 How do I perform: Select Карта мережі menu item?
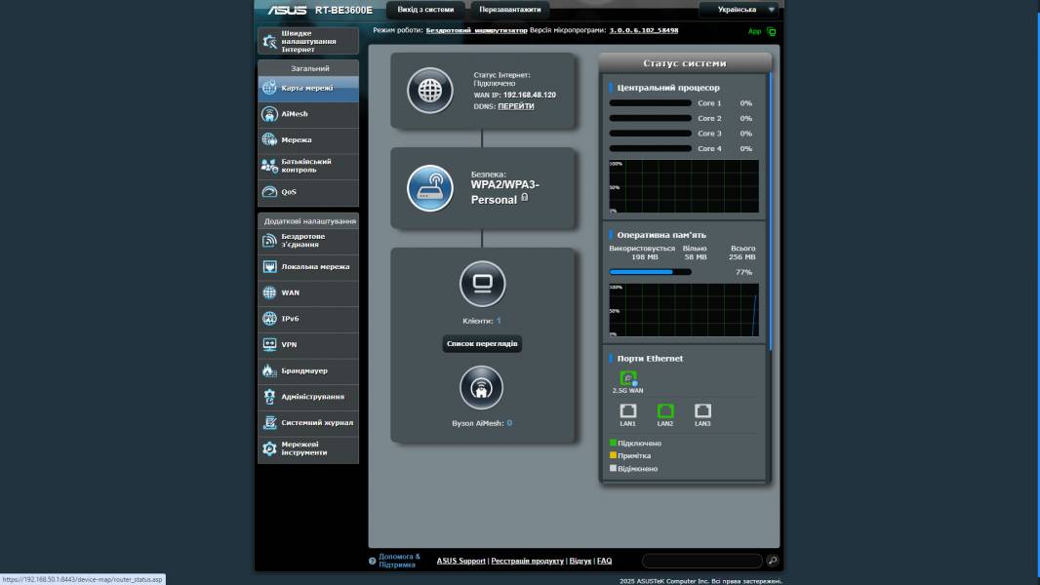(x=308, y=88)
